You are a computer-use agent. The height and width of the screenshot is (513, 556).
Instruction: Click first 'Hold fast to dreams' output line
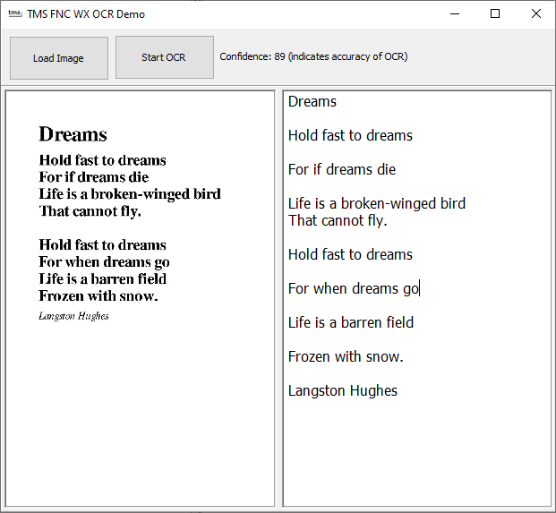coord(350,135)
